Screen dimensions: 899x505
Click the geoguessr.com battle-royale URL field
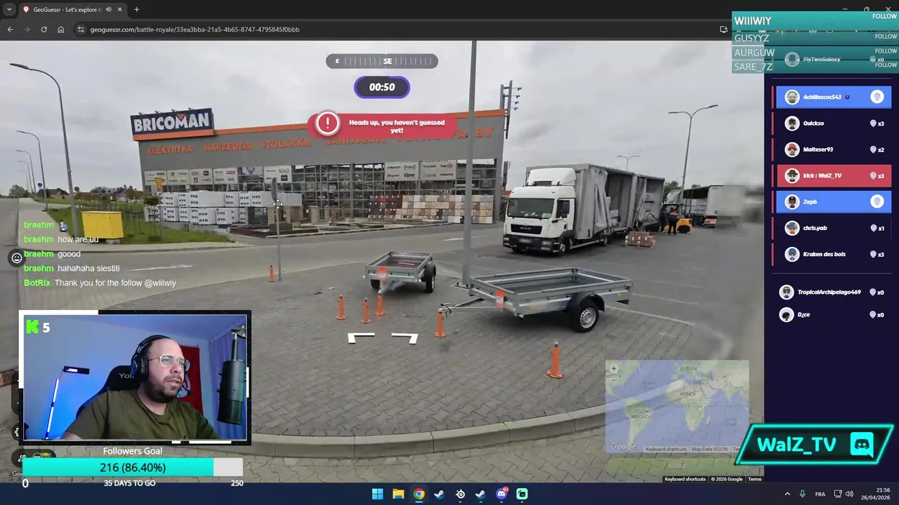pos(195,29)
